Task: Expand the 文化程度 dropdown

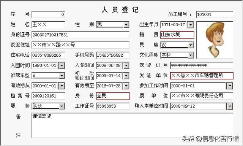Action: click(x=191, y=55)
